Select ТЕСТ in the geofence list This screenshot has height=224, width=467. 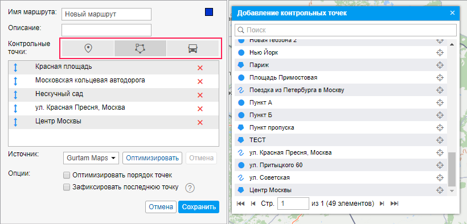[x=341, y=140]
